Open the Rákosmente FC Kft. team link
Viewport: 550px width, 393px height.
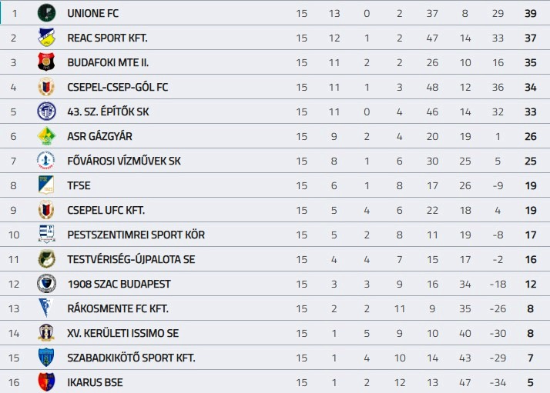coord(118,308)
